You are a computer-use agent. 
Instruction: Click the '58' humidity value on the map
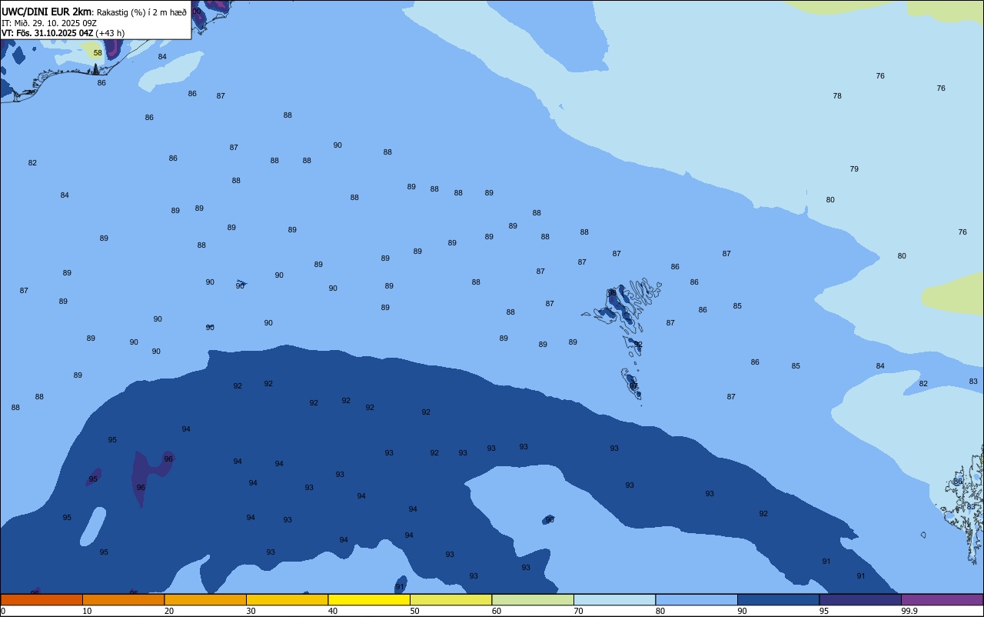(x=98, y=53)
